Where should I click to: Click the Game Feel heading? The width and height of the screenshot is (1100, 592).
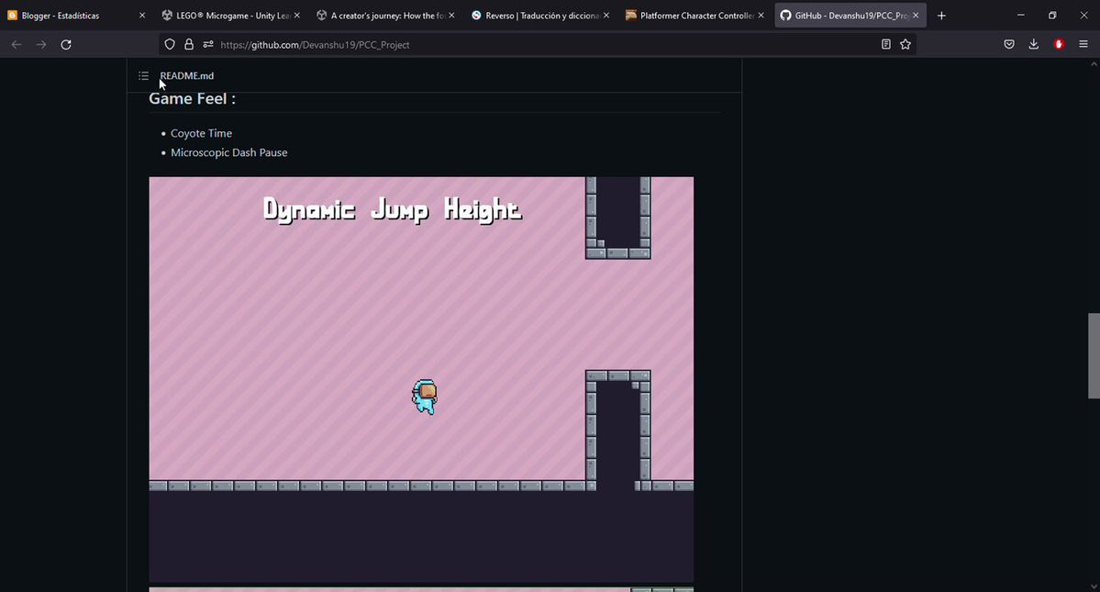[x=193, y=99]
